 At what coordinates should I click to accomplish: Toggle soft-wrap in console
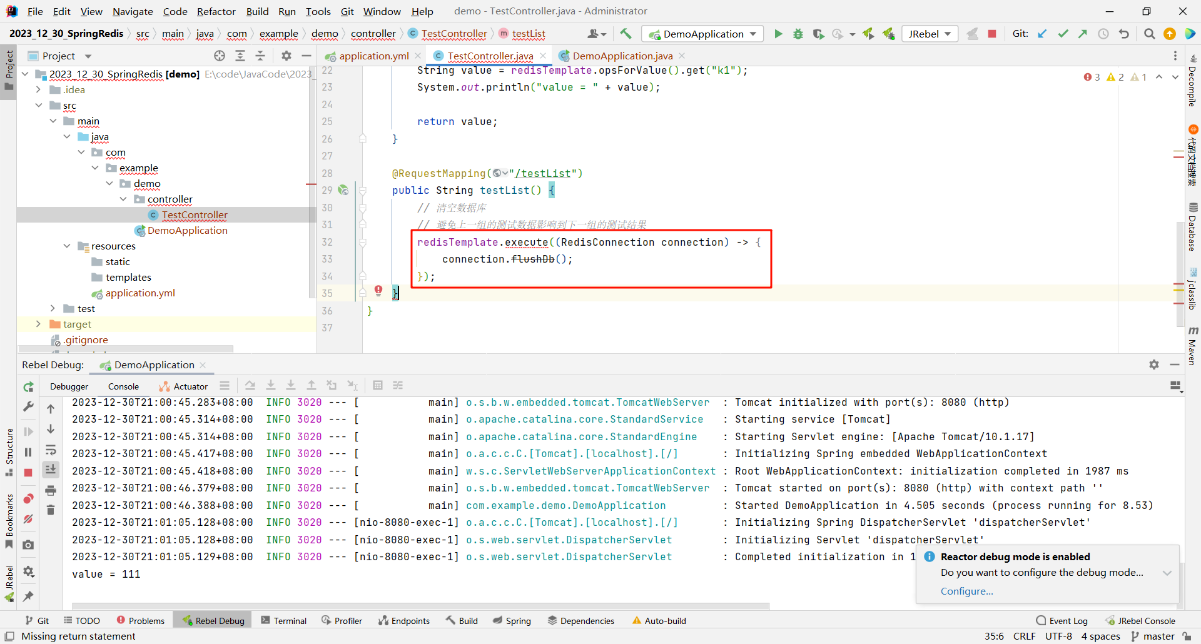[x=51, y=450]
